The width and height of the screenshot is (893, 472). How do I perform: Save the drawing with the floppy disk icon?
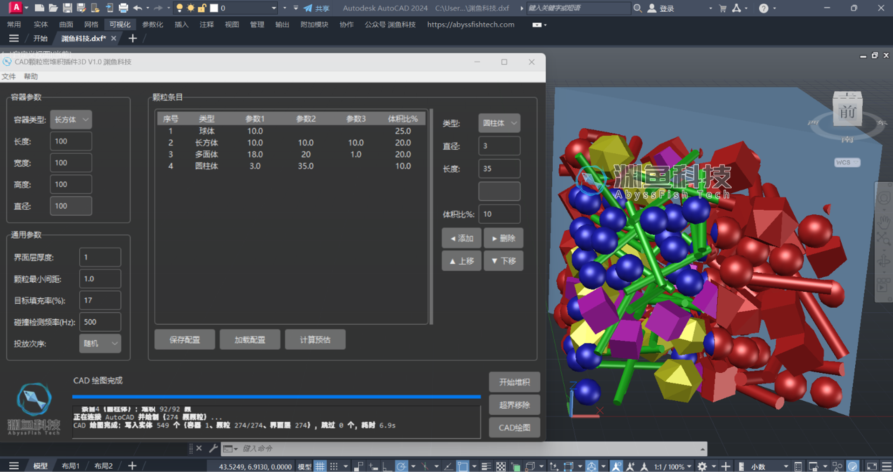point(68,8)
